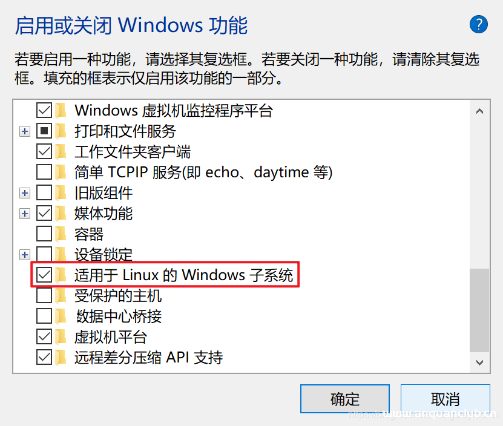Click the folder icon beside 虚拟机平台
Screen dimensions: 503x426
click(x=61, y=336)
